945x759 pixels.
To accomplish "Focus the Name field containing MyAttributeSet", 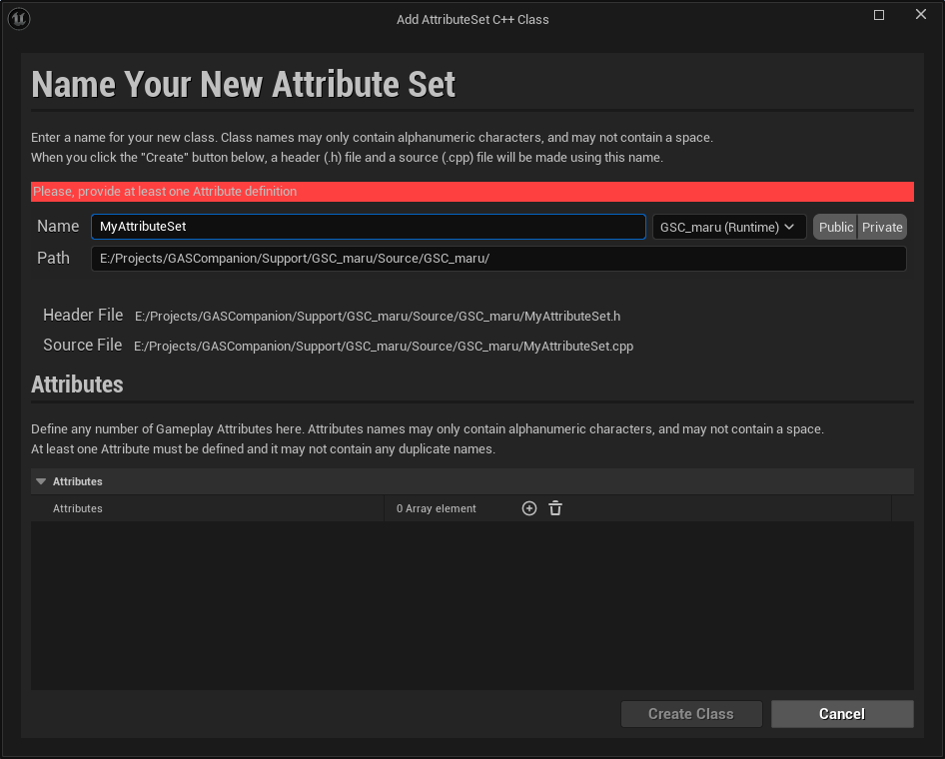I will [x=368, y=227].
